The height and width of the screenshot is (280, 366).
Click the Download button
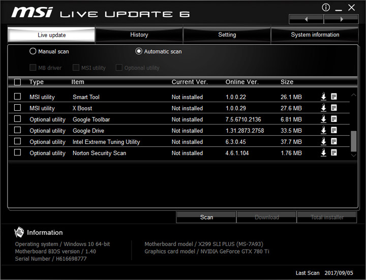(266, 217)
